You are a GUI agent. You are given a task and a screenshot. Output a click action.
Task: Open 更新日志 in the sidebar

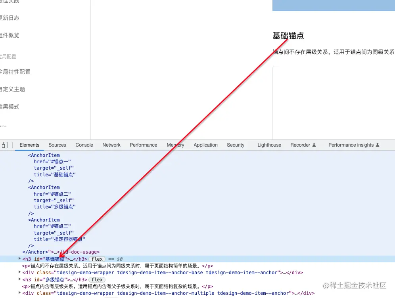(10, 18)
